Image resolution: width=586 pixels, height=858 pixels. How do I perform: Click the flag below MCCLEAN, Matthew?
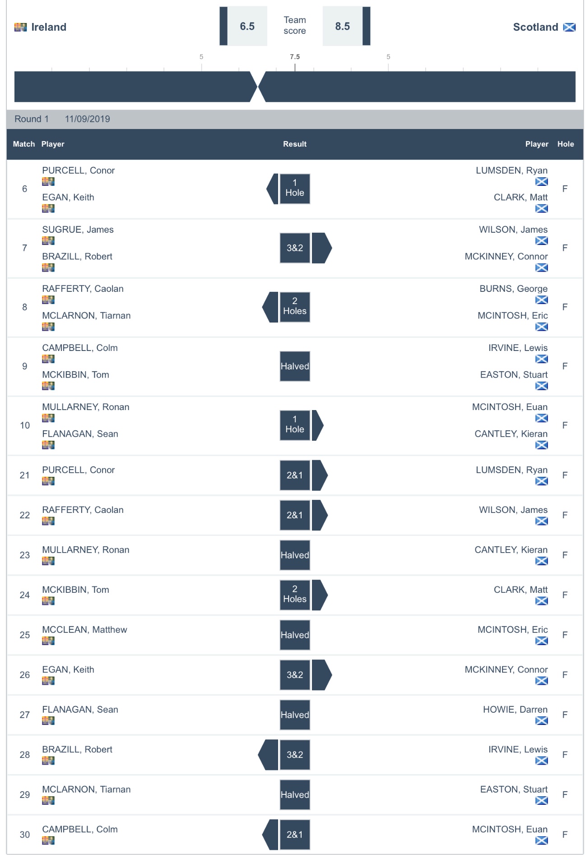click(48, 641)
